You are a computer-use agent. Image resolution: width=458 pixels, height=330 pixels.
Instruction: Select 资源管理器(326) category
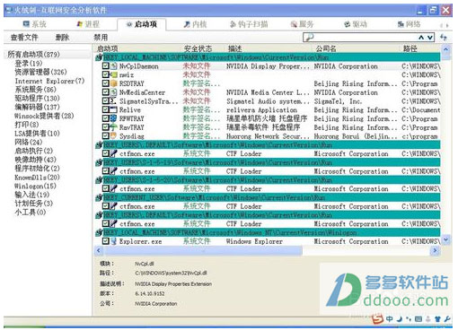[x=40, y=72]
